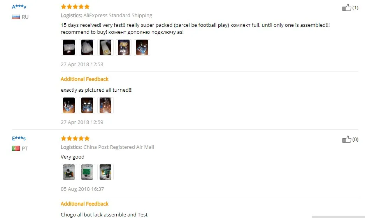Click the reviewer name E***s
Screen dimensions: 365x218
pos(19,138)
